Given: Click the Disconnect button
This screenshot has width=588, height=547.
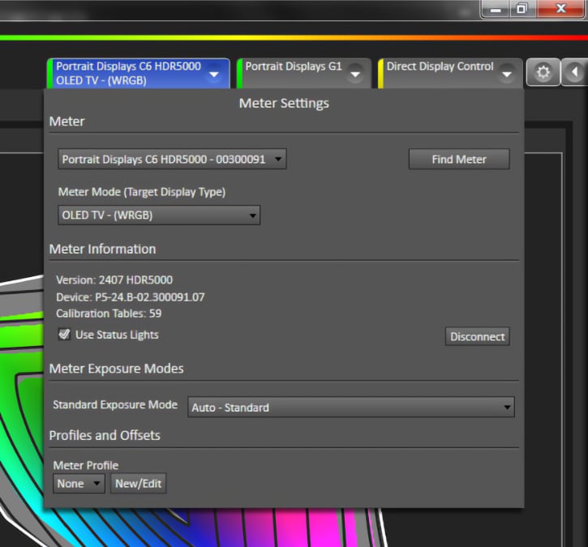Looking at the screenshot, I should coord(477,336).
